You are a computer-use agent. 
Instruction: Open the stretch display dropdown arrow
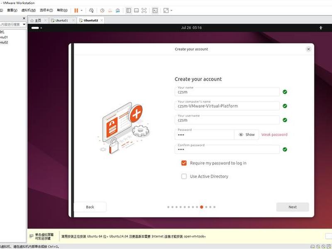click(171, 10)
